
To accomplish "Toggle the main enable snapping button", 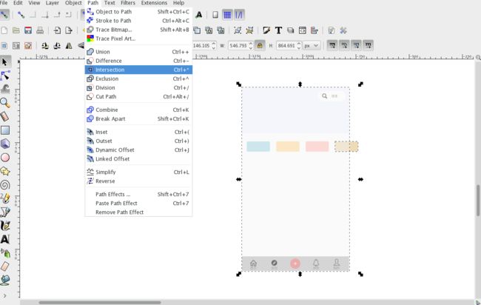I will tap(4, 15).
